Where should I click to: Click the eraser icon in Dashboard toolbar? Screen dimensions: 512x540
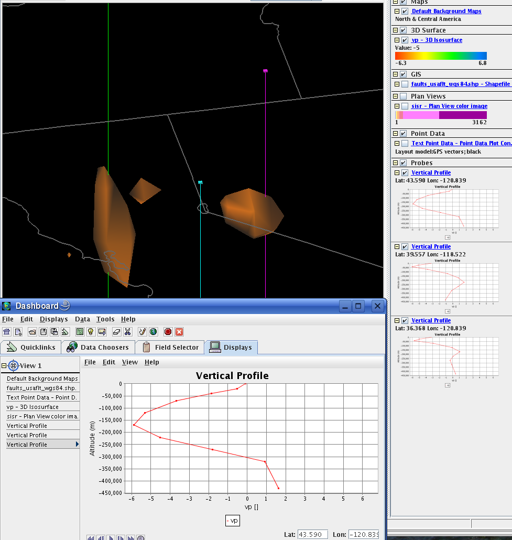117,331
